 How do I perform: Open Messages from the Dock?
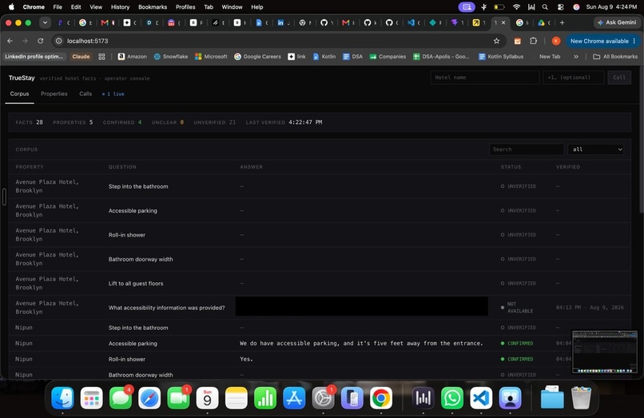click(x=121, y=398)
